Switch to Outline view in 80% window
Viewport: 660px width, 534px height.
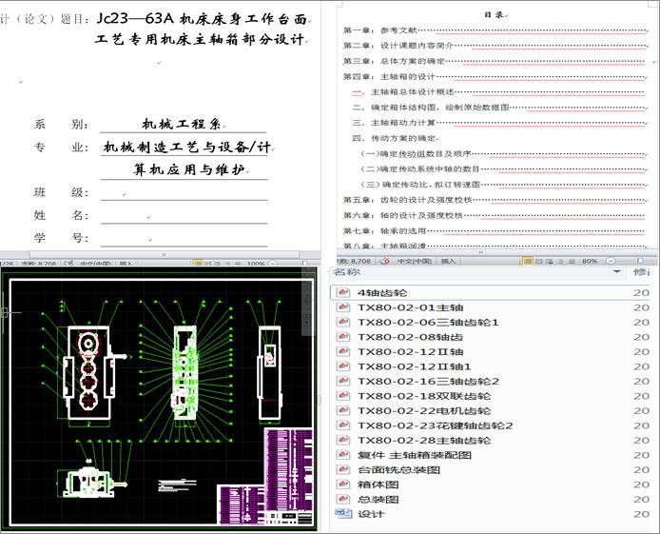tap(561, 261)
